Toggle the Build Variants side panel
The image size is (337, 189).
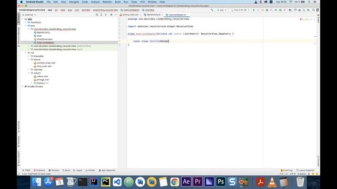(x=19, y=159)
